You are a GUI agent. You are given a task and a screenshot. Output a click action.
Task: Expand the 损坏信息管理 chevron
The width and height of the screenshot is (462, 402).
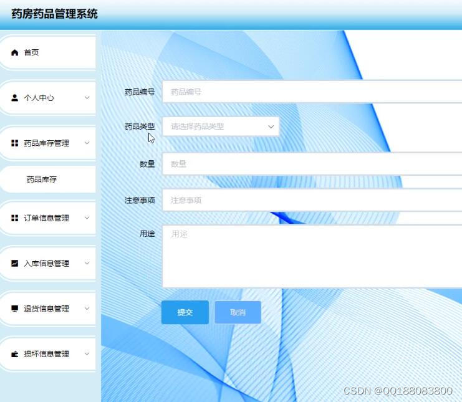[87, 354]
